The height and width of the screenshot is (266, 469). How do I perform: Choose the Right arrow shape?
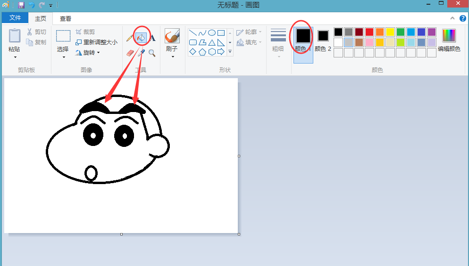pos(221,52)
